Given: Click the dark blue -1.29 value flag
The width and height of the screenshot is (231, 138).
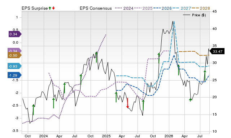Looking at the screenshot, I should tap(14, 75).
